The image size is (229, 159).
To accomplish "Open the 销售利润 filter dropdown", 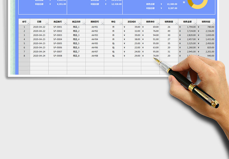I will click(x=213, y=23).
